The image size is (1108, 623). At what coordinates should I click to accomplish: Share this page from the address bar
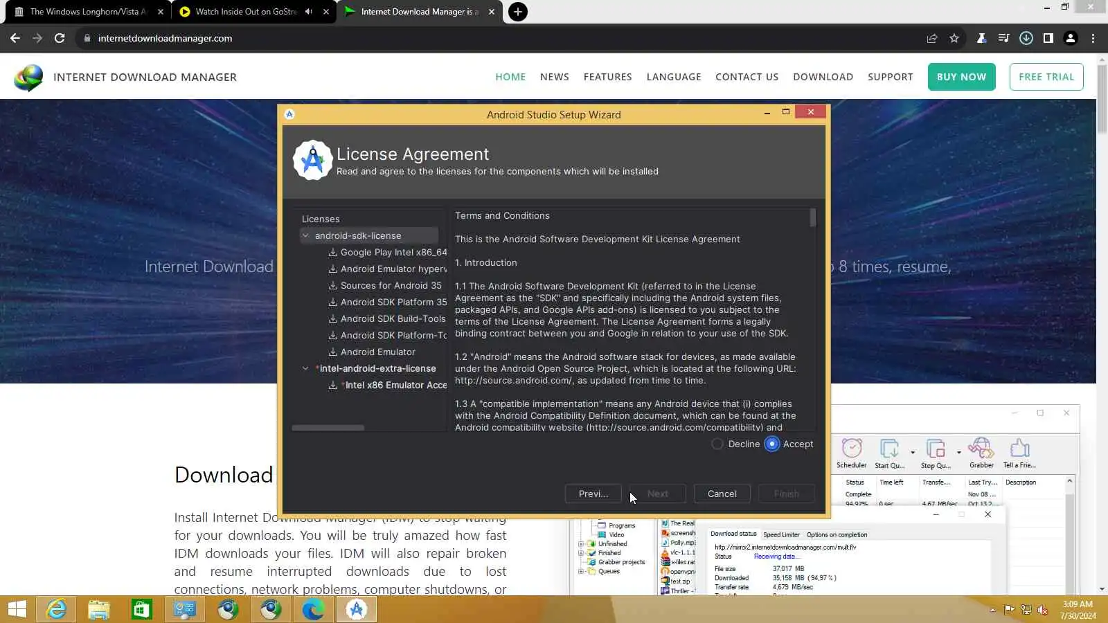932,38
